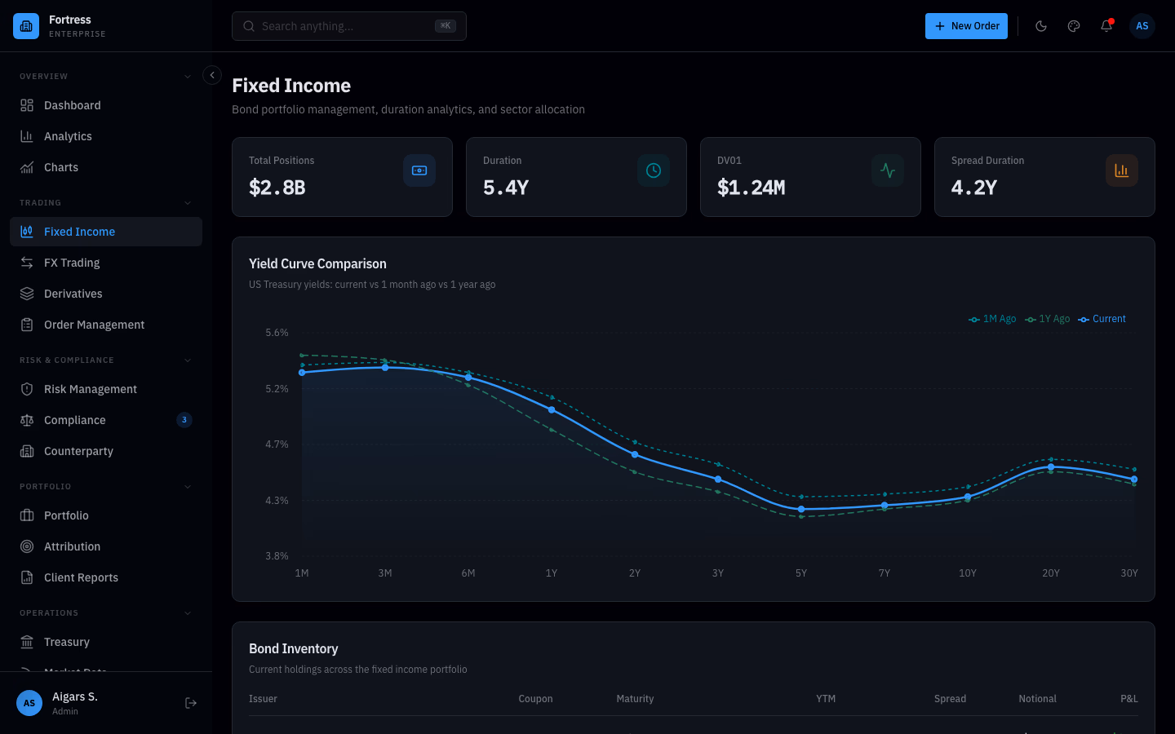The image size is (1175, 734).
Task: Sort by the Issuer column header
Action: pyautogui.click(x=263, y=699)
